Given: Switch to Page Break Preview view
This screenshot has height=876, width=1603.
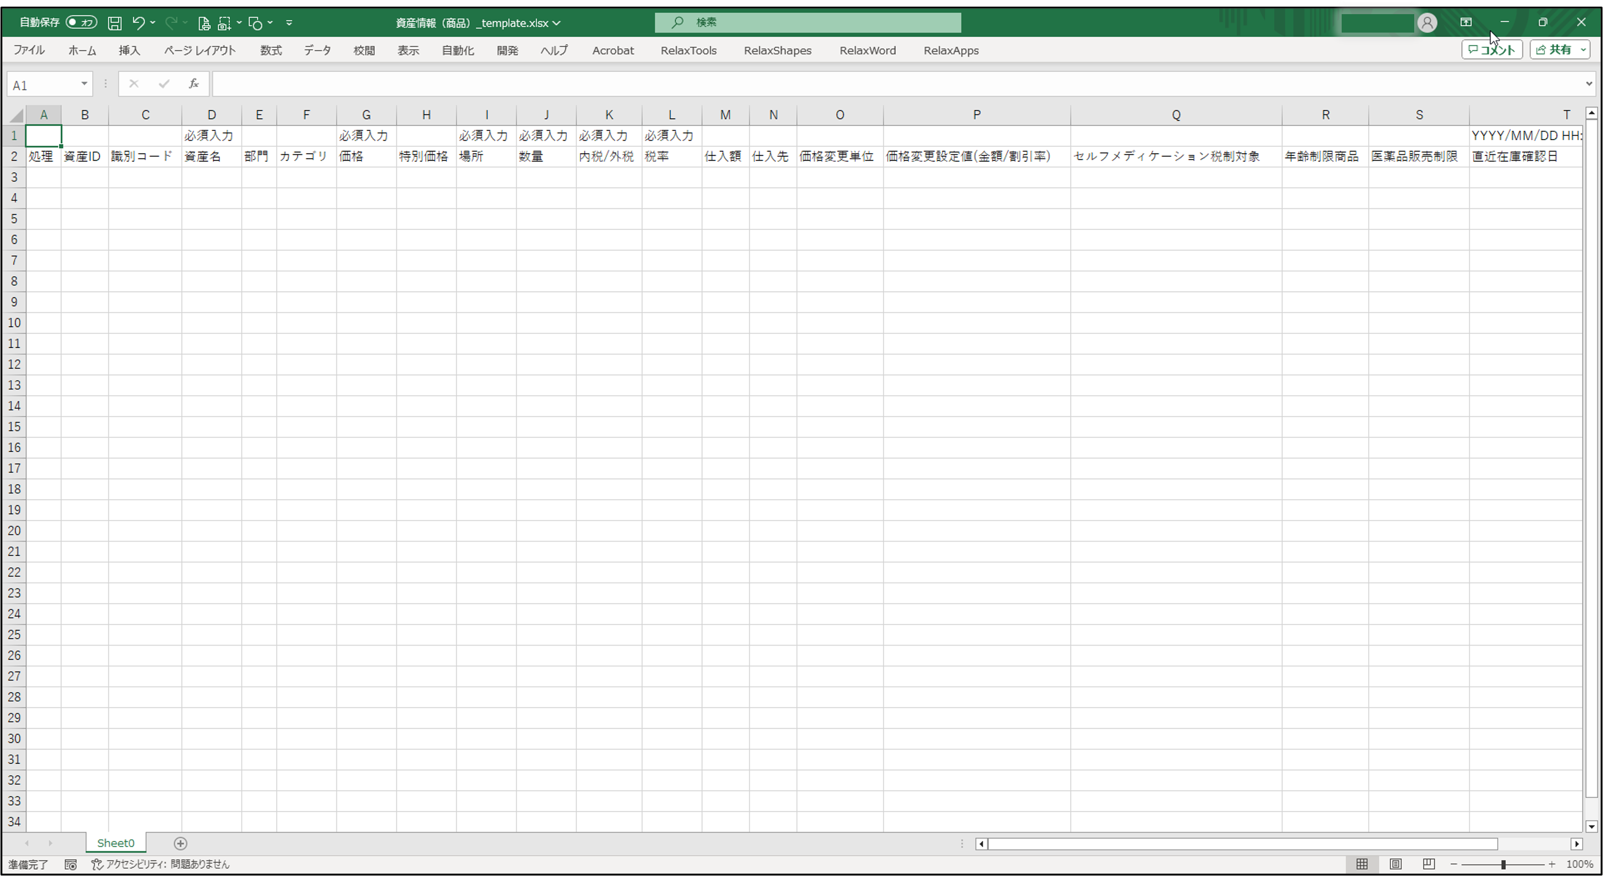Looking at the screenshot, I should 1429,864.
